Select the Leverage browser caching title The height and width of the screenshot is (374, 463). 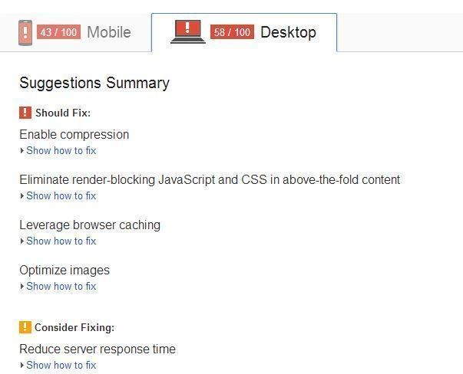pyautogui.click(x=90, y=225)
